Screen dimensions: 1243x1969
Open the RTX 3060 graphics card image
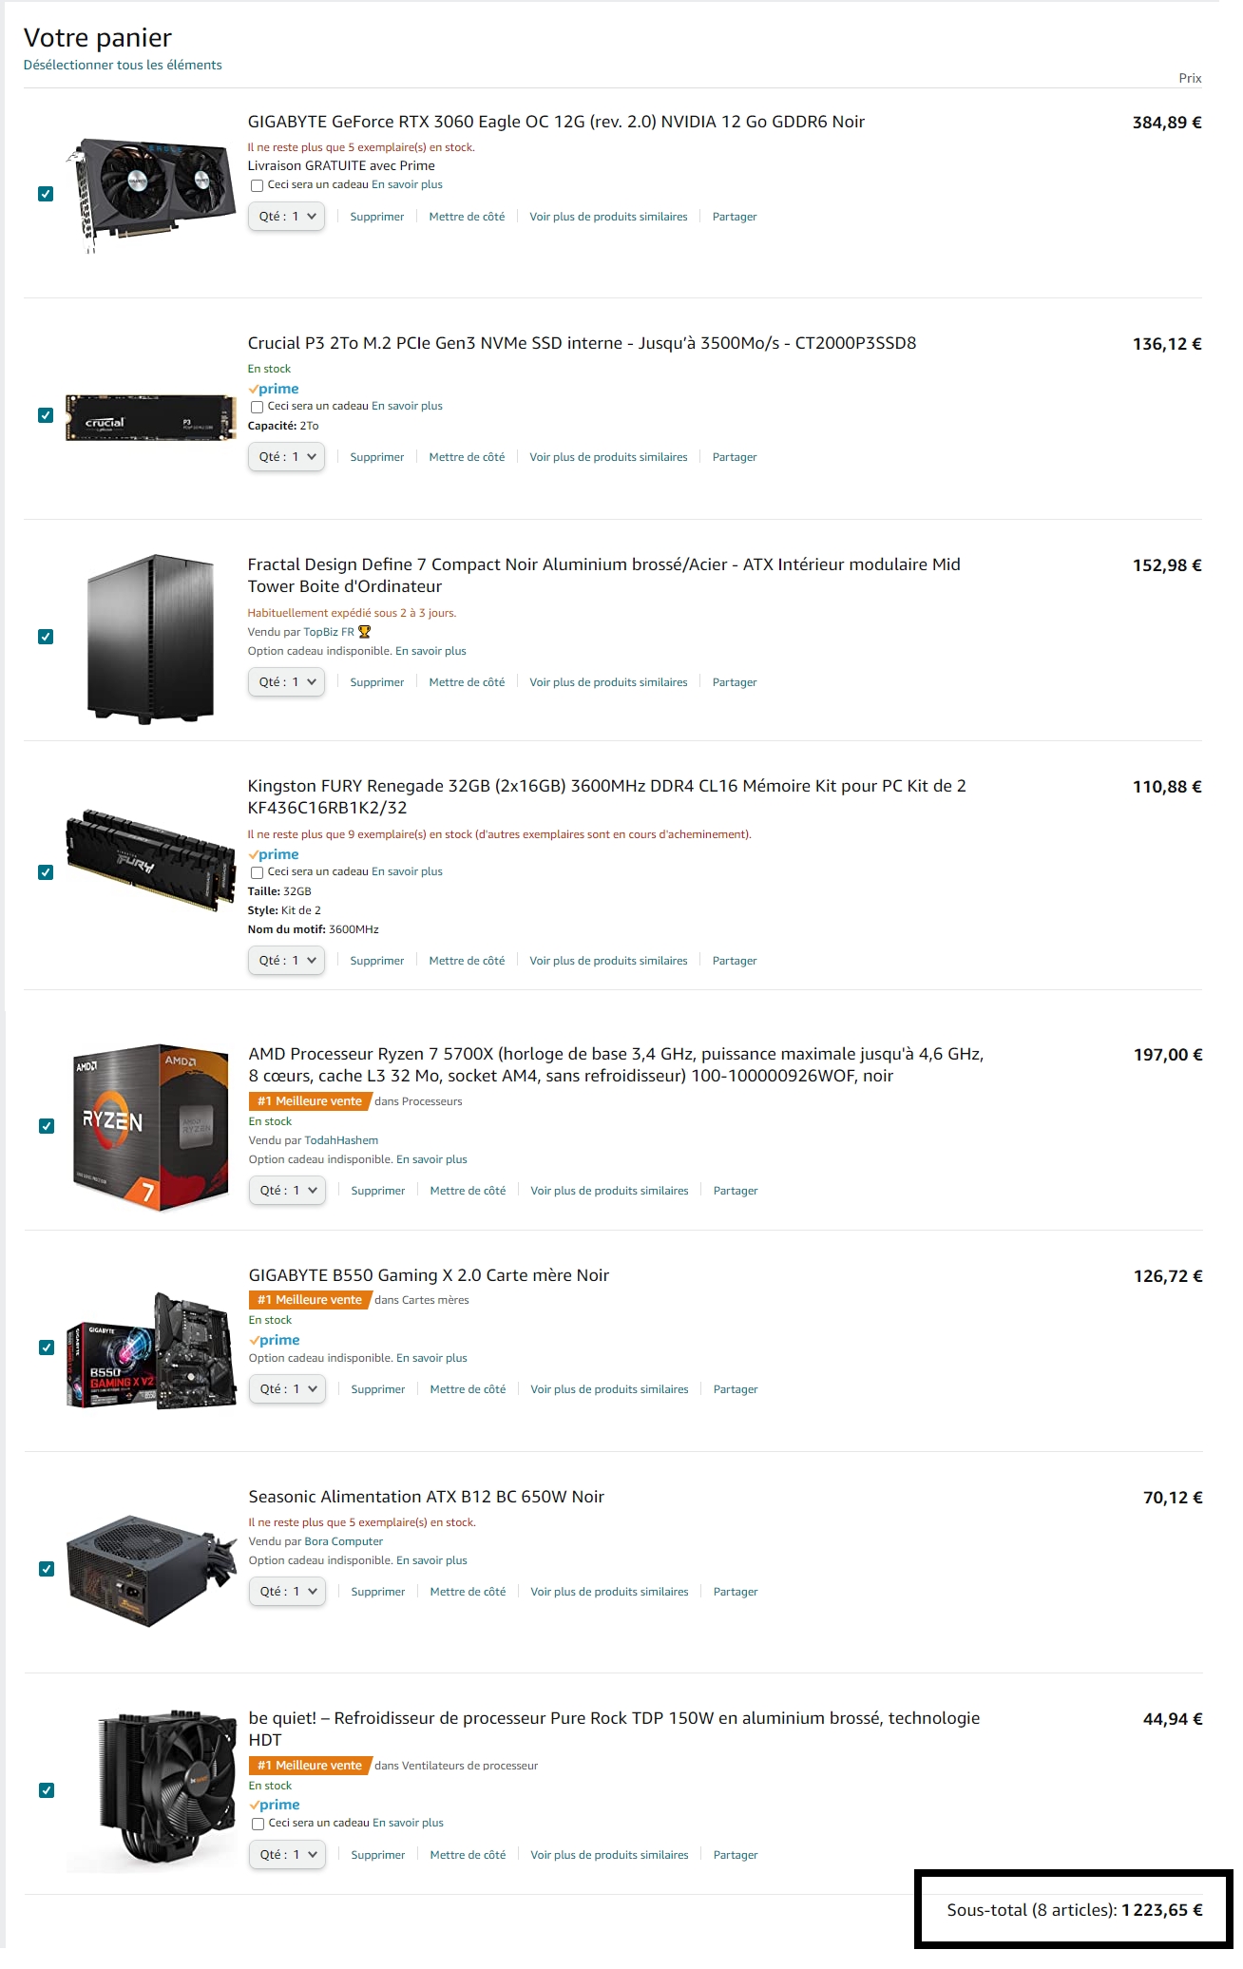150,194
